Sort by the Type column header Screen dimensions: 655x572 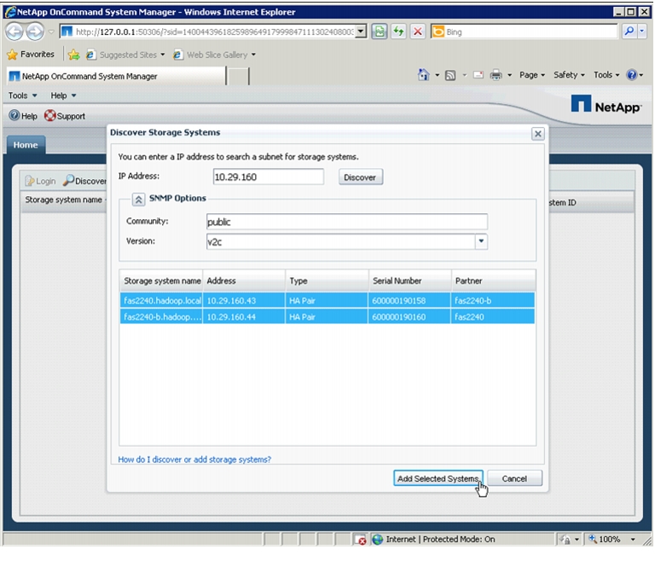coord(327,280)
